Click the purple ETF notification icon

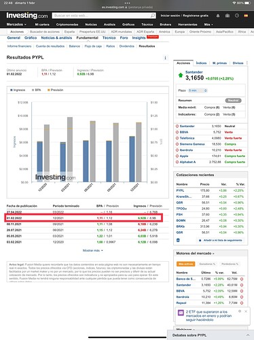(x=181, y=313)
